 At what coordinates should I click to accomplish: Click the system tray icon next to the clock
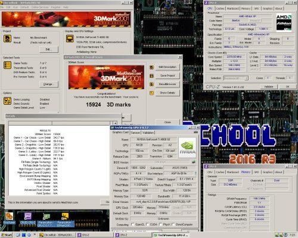(285, 235)
